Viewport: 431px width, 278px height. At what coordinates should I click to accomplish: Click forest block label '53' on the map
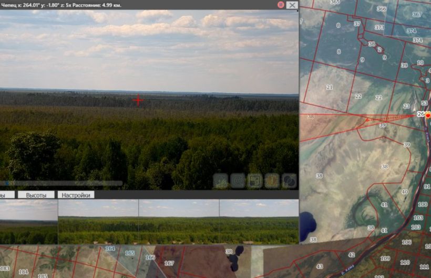point(424,103)
